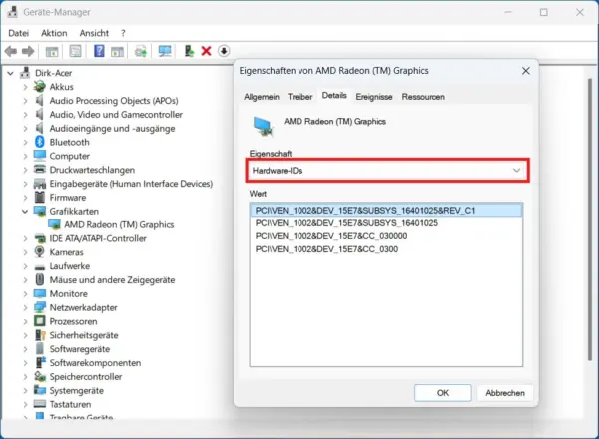
Task: Select Audio Processing Objects (APOs) item
Action: tap(114, 101)
